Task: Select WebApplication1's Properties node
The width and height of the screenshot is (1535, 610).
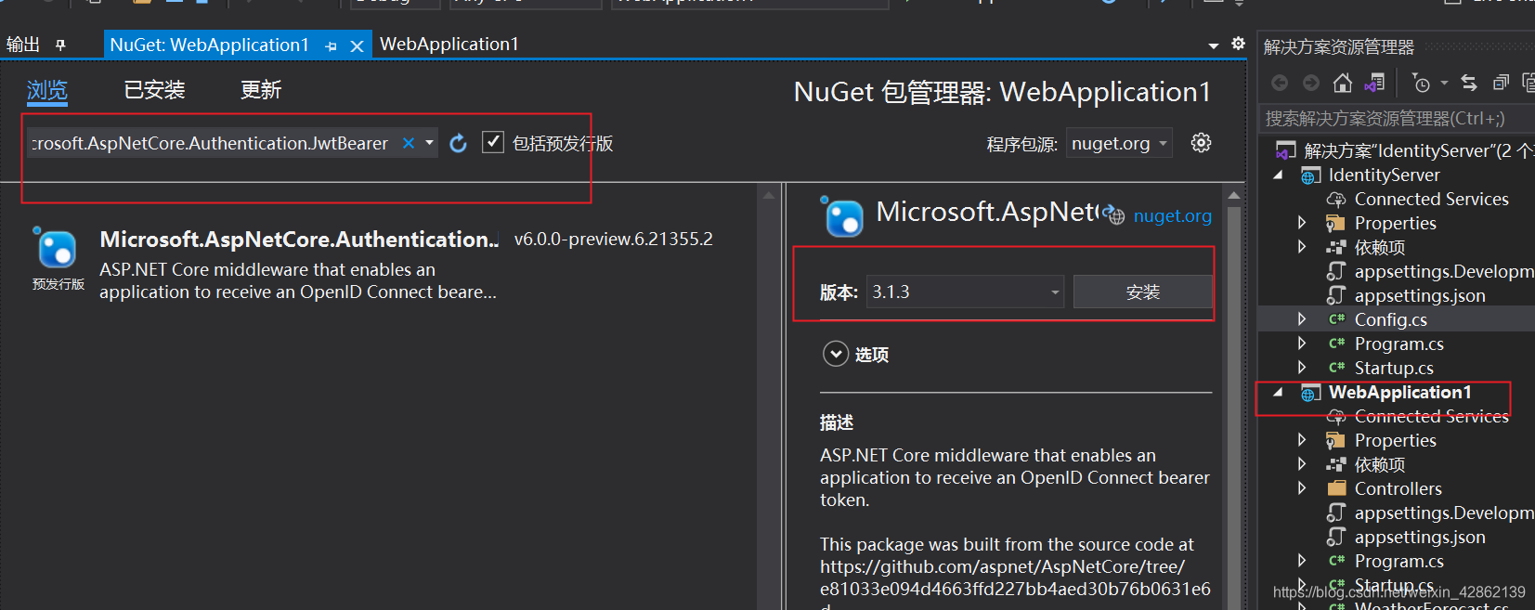Action: (x=1395, y=440)
